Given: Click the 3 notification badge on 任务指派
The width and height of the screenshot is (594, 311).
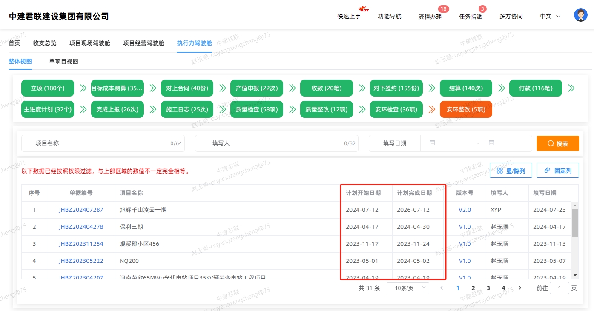Looking at the screenshot, I should (482, 9).
